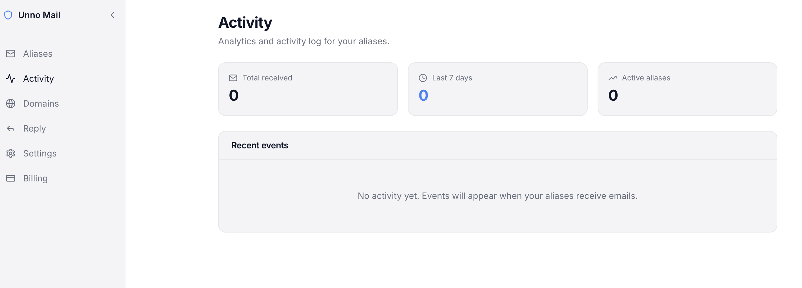This screenshot has height=288, width=802.
Task: Click the Billing credit card icon
Action: point(11,178)
